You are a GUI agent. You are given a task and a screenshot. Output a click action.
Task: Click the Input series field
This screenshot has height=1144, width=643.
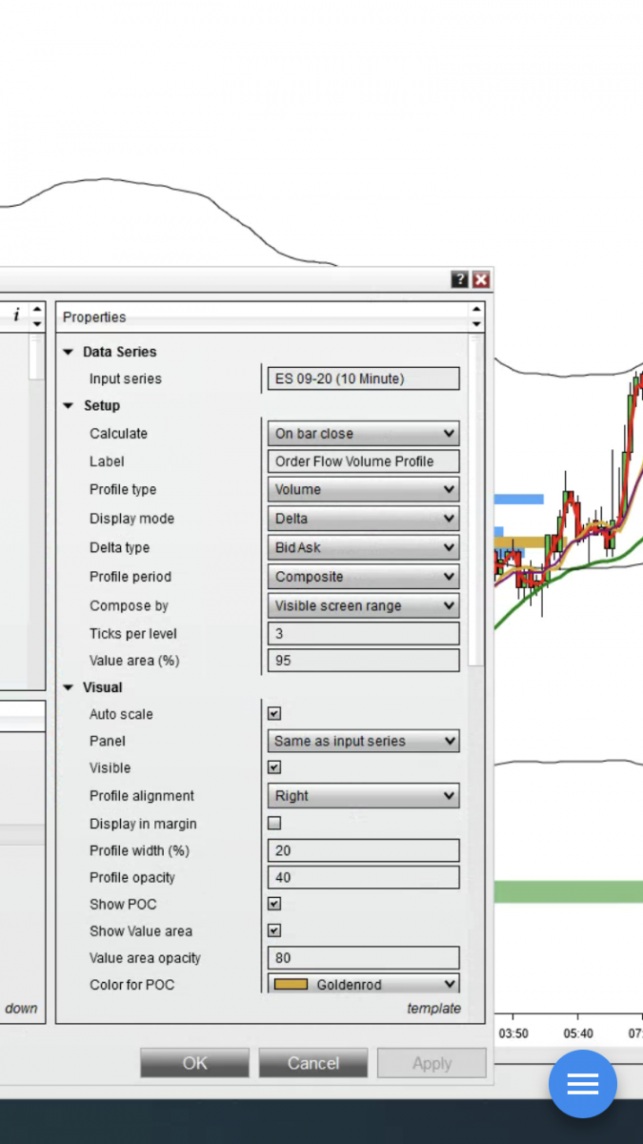[363, 378]
